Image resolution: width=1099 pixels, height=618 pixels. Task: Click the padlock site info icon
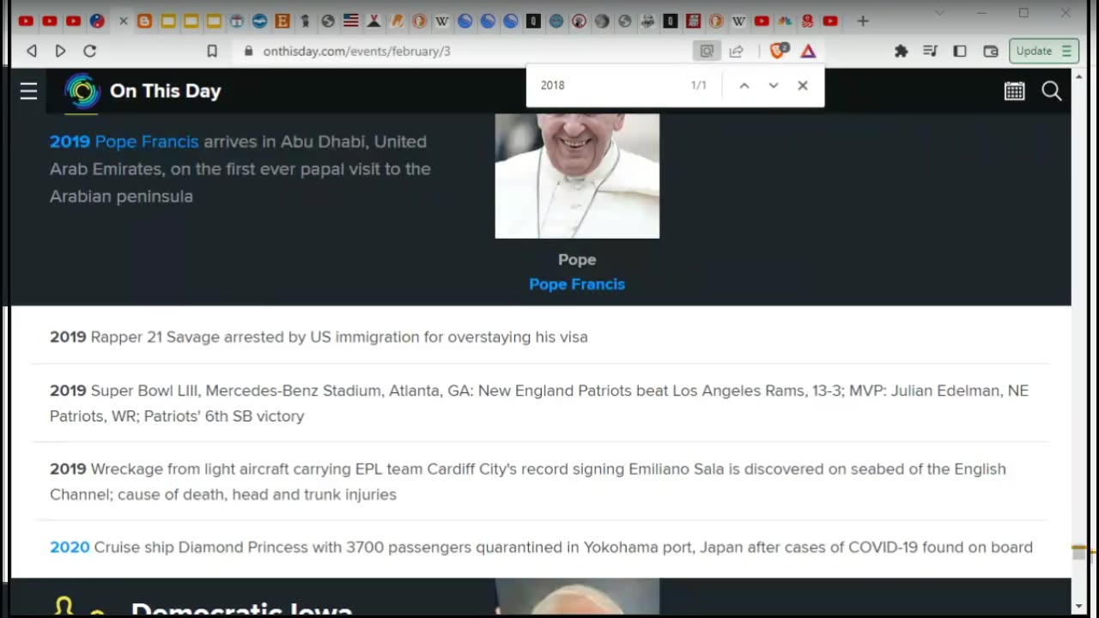pyautogui.click(x=249, y=51)
